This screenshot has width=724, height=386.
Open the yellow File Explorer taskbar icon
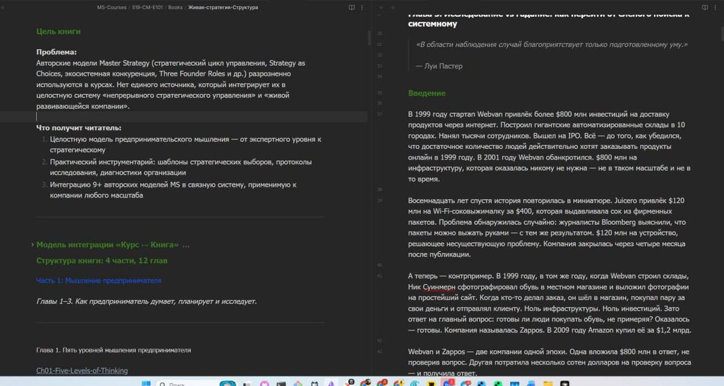coord(547,383)
